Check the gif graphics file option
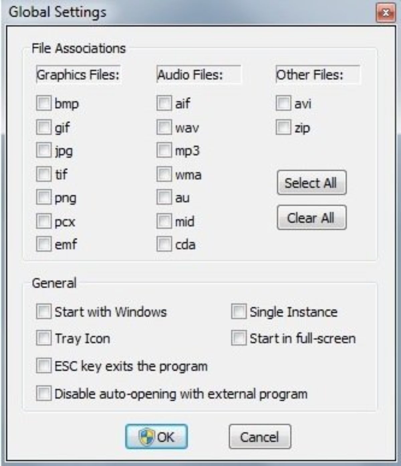 pyautogui.click(x=44, y=127)
